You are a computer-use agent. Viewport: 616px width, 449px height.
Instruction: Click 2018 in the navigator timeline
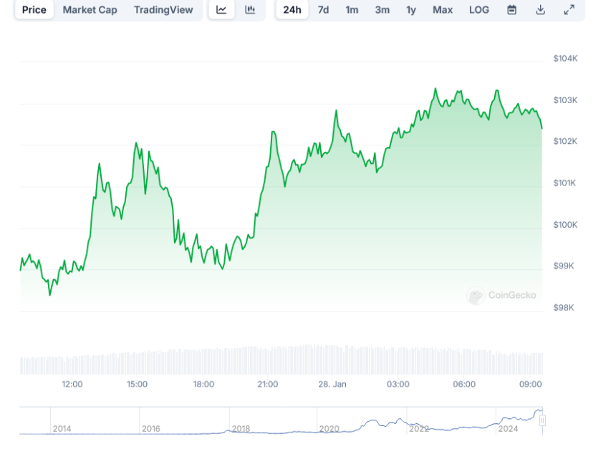tap(241, 428)
